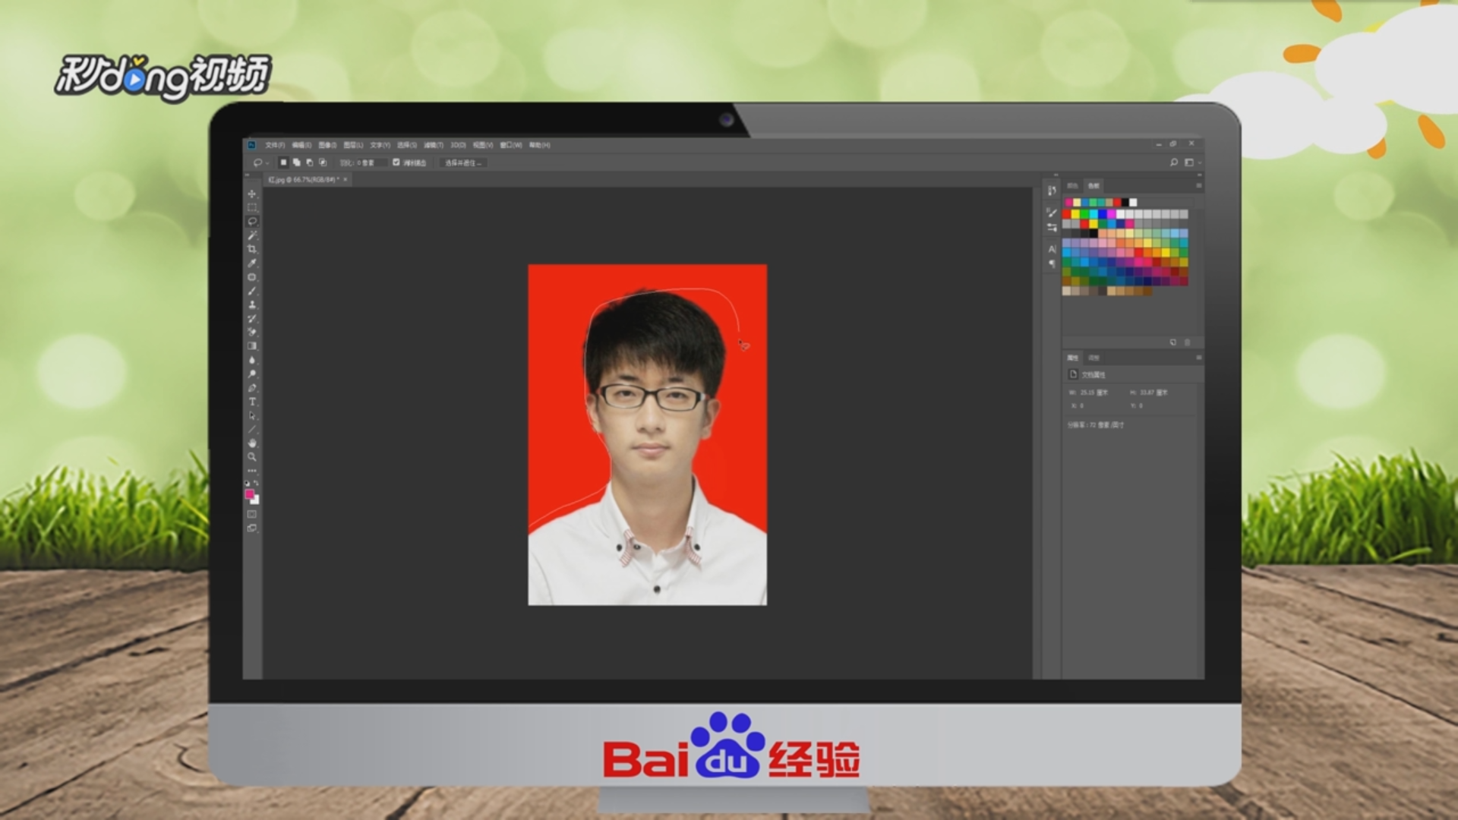Image resolution: width=1458 pixels, height=820 pixels.
Task: Select the Move tool
Action: click(252, 194)
